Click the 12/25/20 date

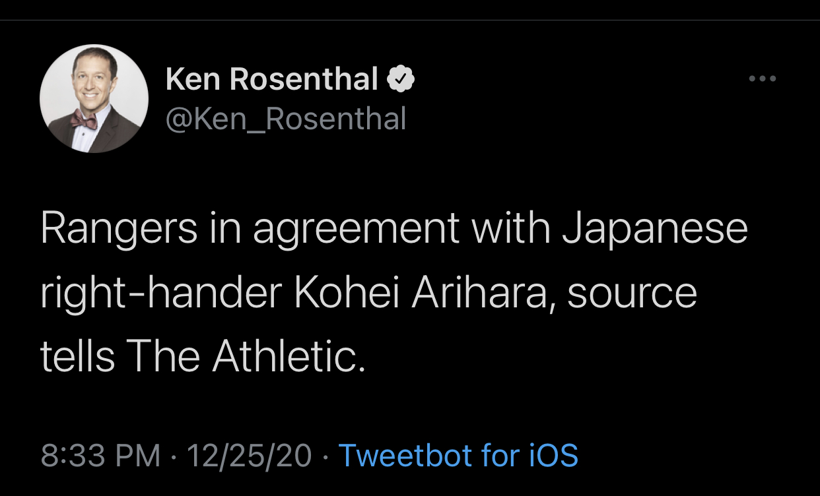pos(249,456)
